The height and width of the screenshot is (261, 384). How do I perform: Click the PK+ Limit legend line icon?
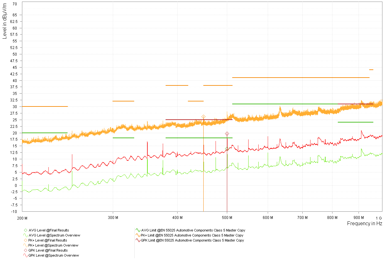[138, 235]
